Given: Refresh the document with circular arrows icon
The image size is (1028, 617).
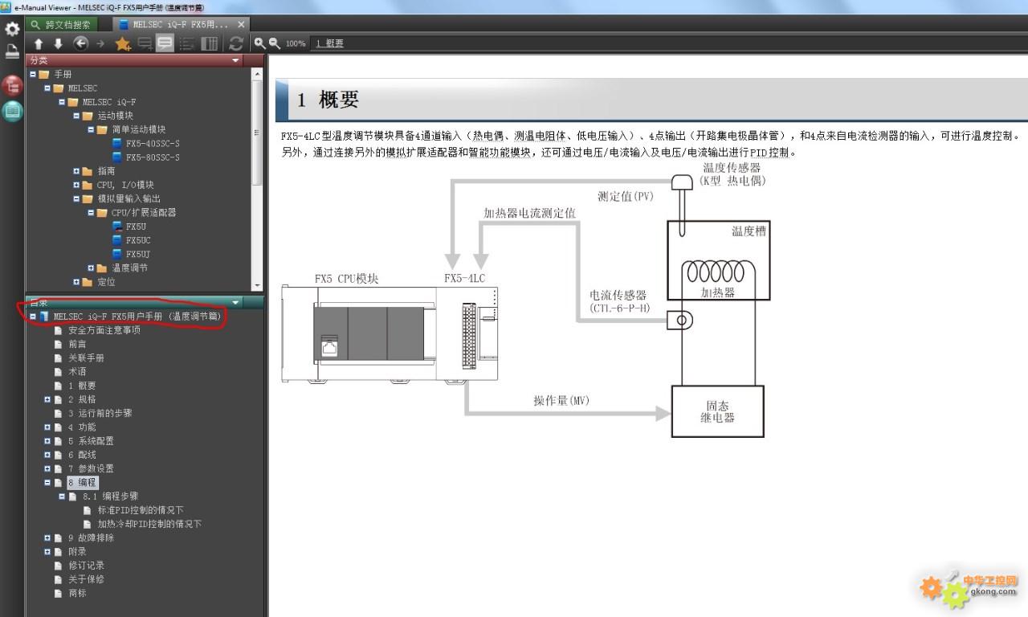Looking at the screenshot, I should click(x=235, y=43).
